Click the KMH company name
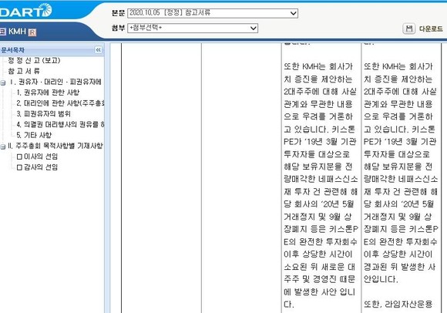Viewport: 447px width, 313px height. [x=17, y=32]
